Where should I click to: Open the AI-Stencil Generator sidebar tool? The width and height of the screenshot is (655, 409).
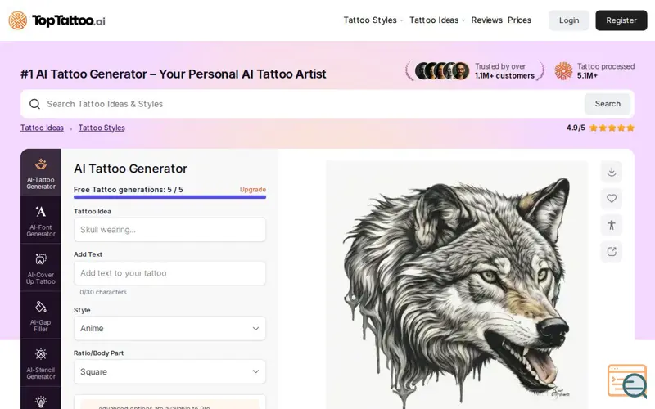(40, 363)
